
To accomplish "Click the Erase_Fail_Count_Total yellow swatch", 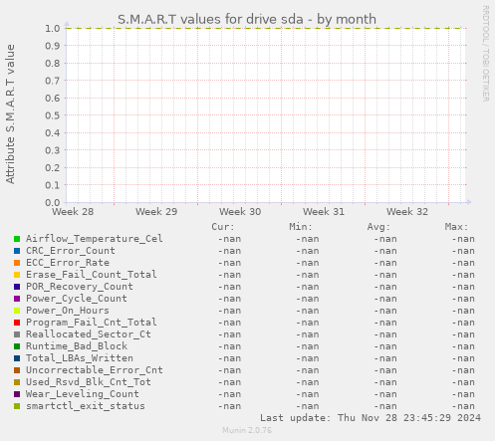I will coord(17,275).
